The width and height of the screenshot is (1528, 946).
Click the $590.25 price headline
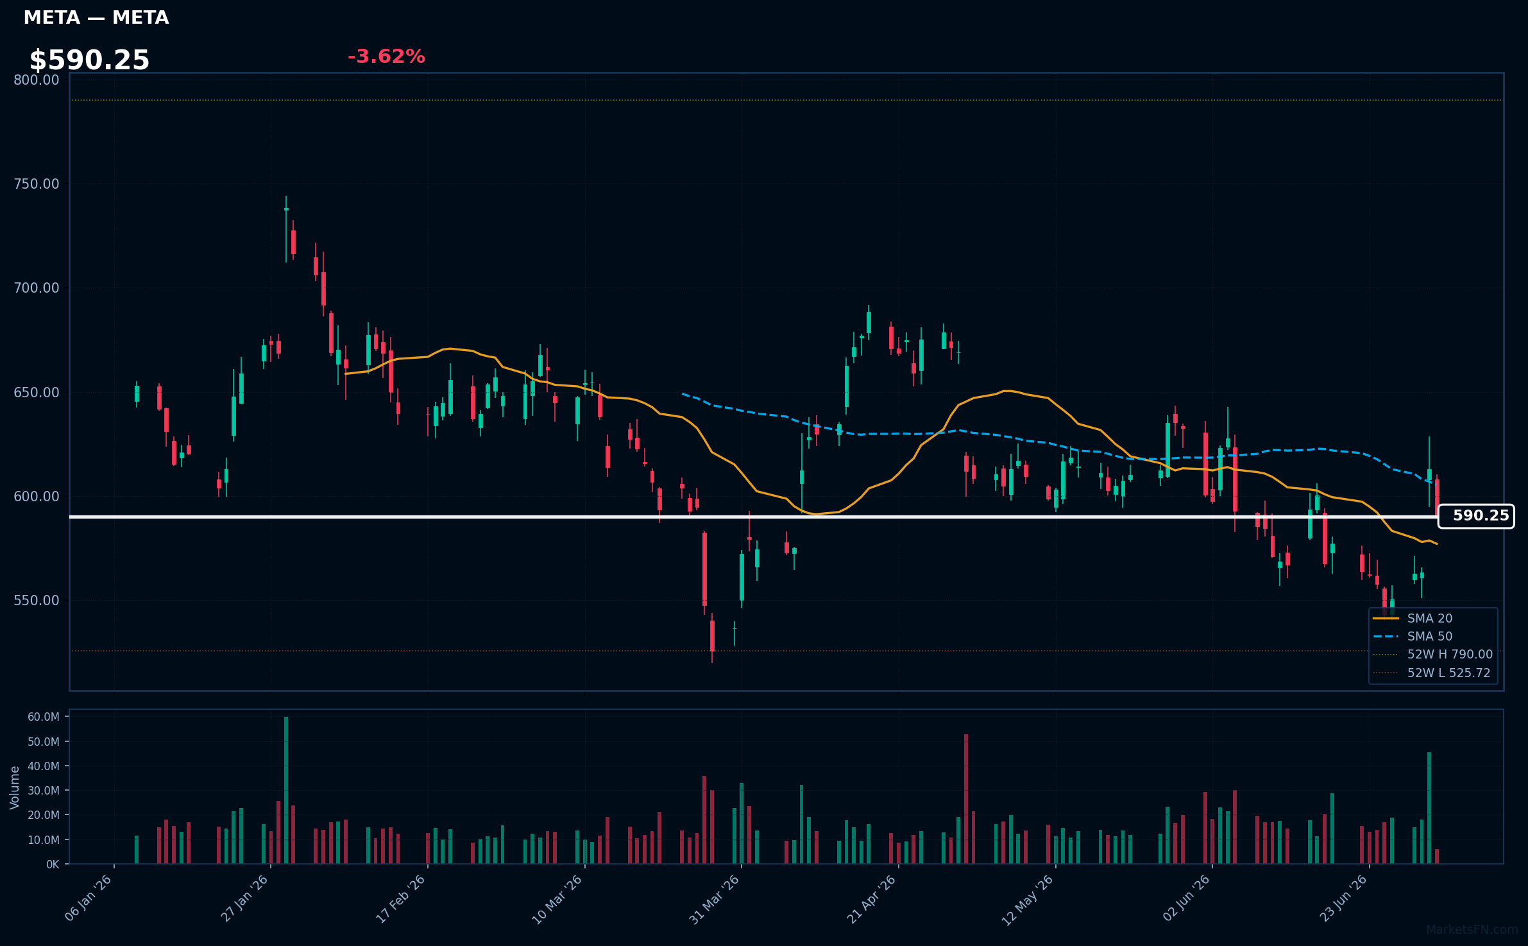(x=89, y=60)
